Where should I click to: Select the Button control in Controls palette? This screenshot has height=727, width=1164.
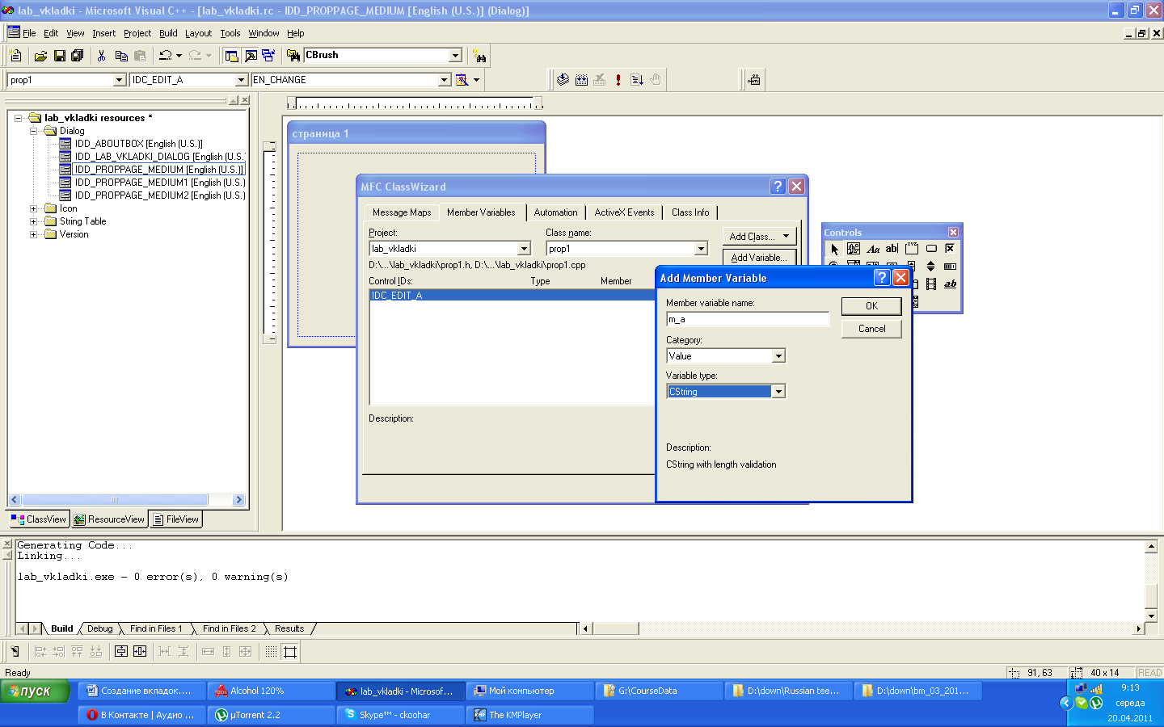[x=931, y=249]
